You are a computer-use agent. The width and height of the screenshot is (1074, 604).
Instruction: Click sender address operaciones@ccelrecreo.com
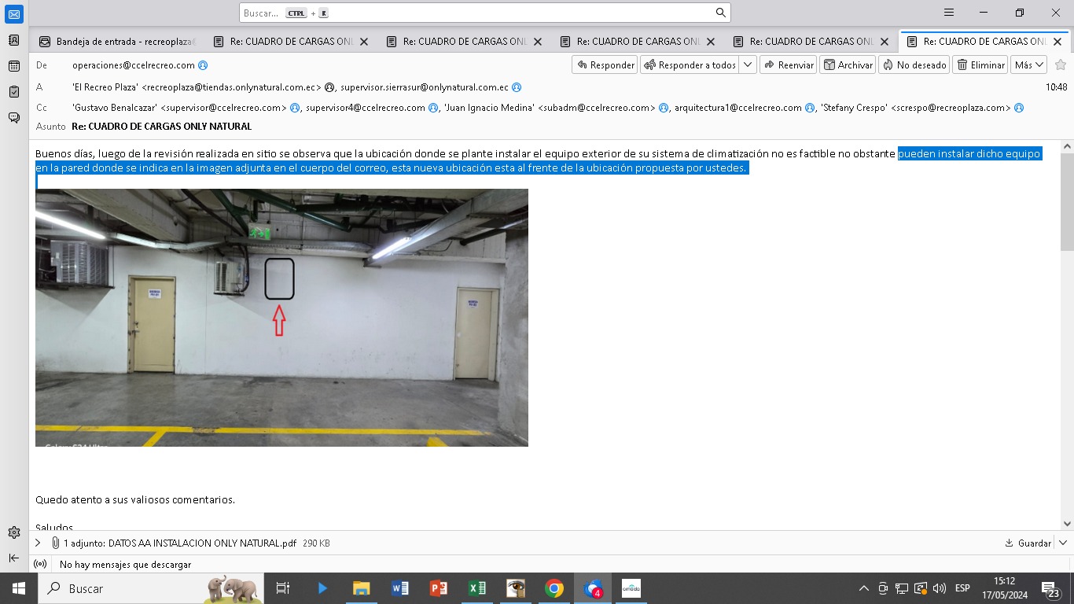coord(134,65)
